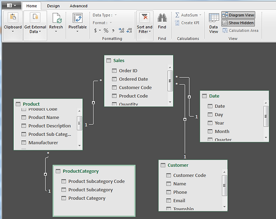Click the Customer table scroll down arrow
276x219 pixels.
click(224, 207)
